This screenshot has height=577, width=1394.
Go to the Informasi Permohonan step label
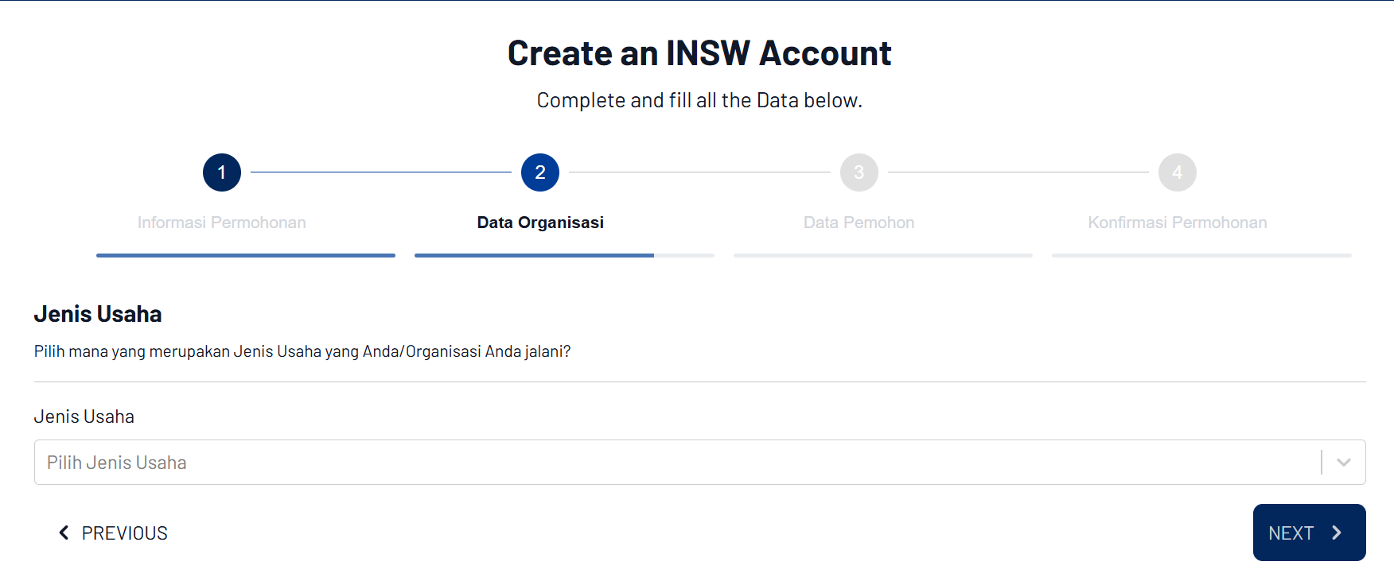click(222, 223)
